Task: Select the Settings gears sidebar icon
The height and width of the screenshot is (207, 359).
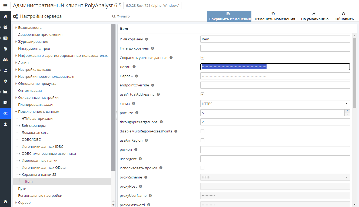Action: point(5,113)
